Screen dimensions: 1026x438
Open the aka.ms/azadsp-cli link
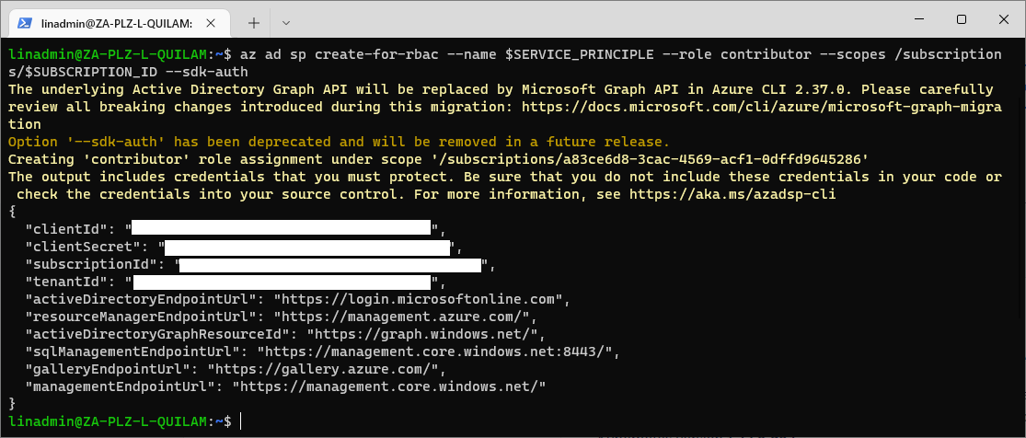tap(732, 194)
